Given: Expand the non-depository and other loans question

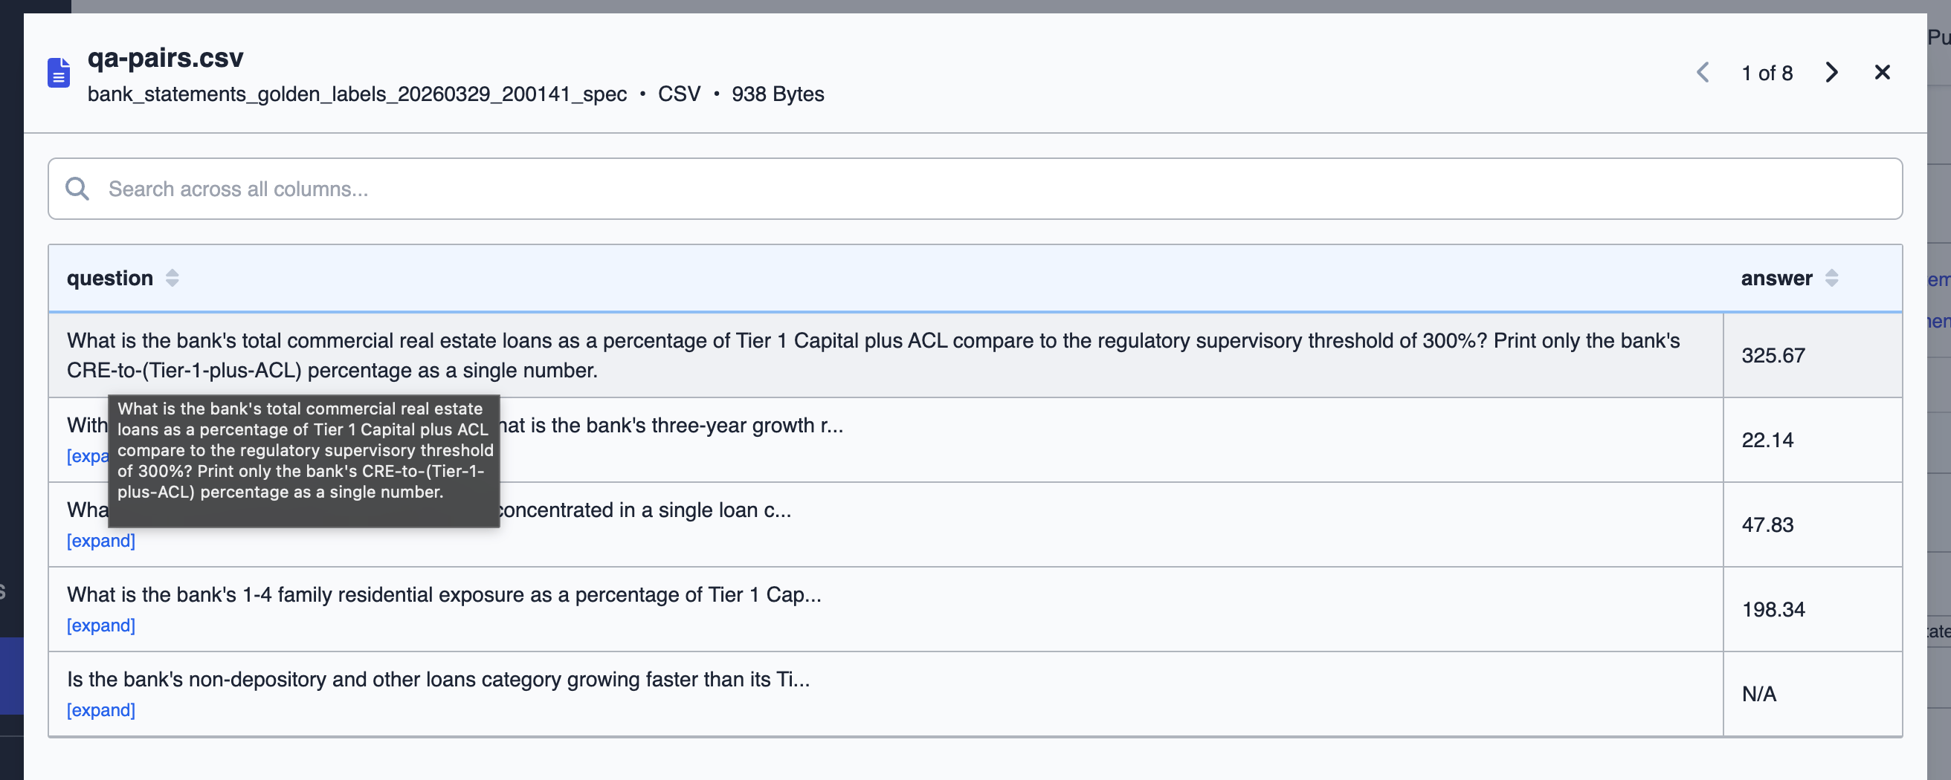Looking at the screenshot, I should (100, 710).
